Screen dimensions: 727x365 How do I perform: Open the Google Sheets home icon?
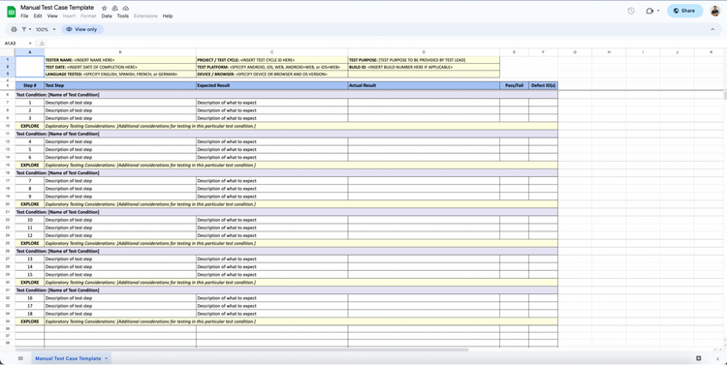click(11, 12)
